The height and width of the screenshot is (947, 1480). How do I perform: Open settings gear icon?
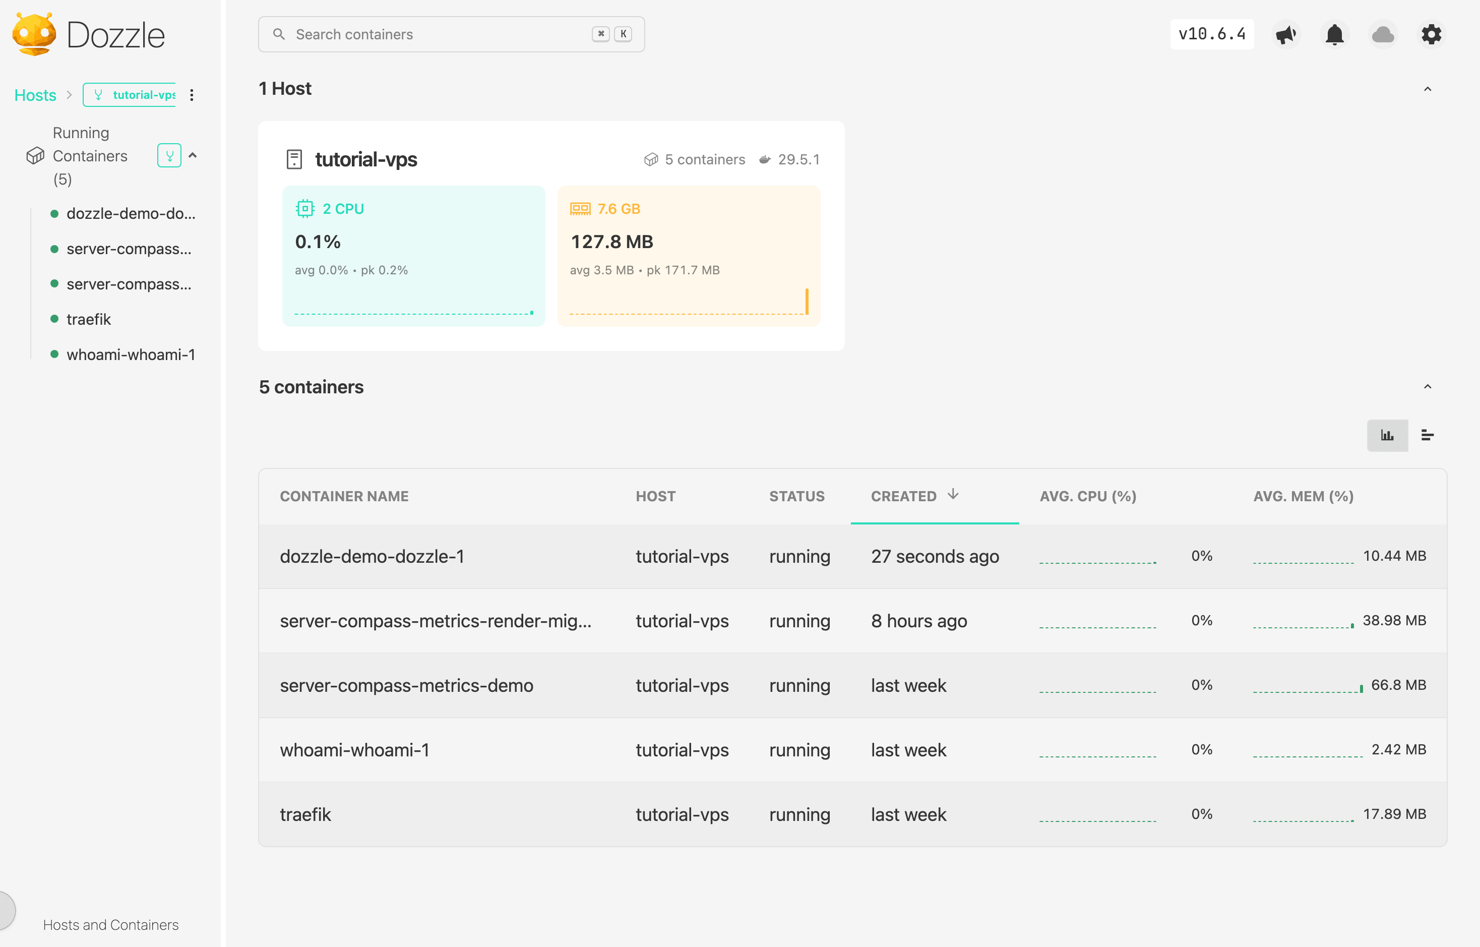click(x=1432, y=34)
